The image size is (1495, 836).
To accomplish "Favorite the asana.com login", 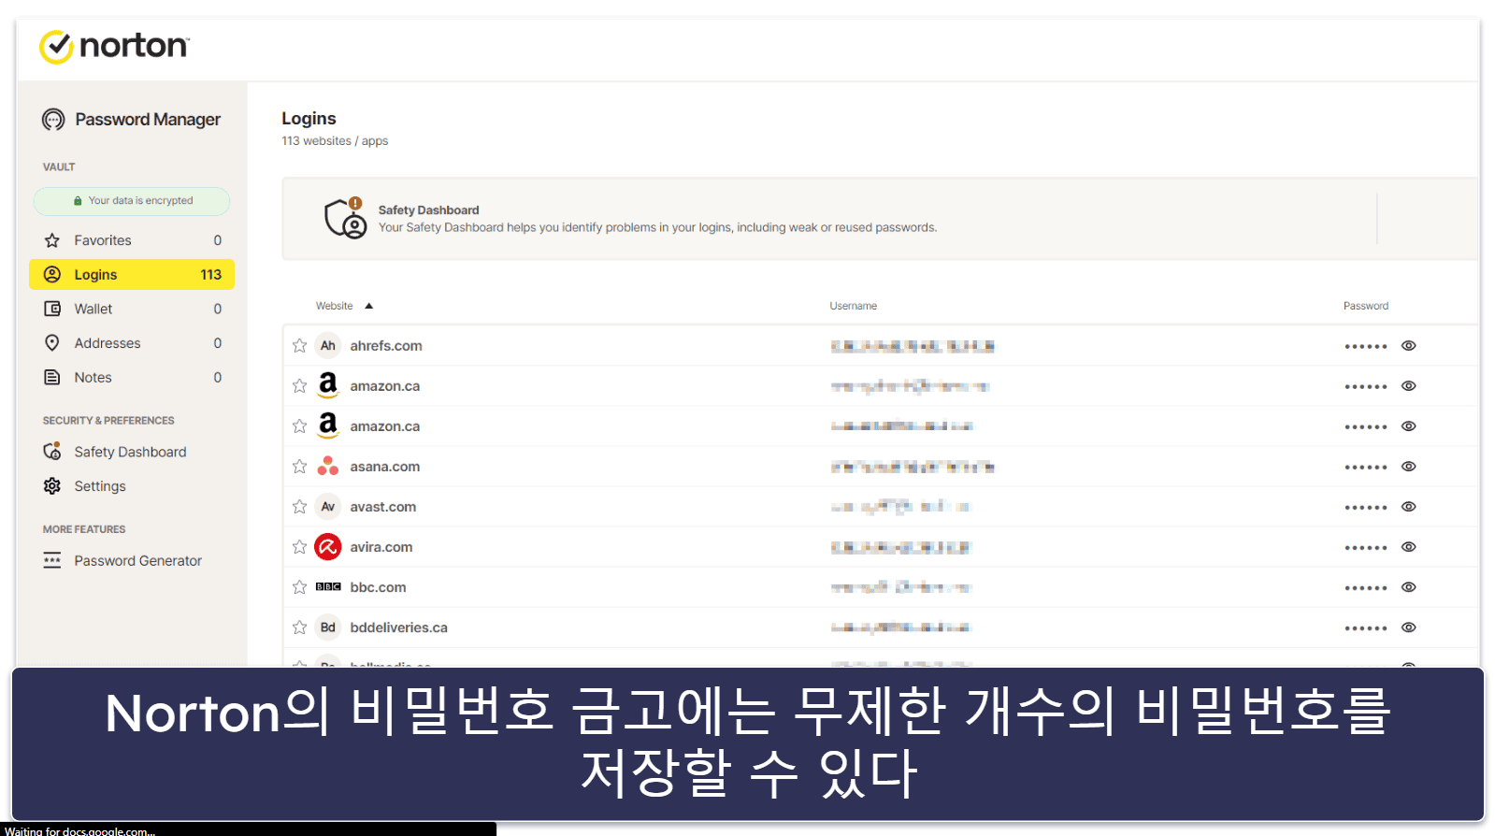I will coord(299,467).
